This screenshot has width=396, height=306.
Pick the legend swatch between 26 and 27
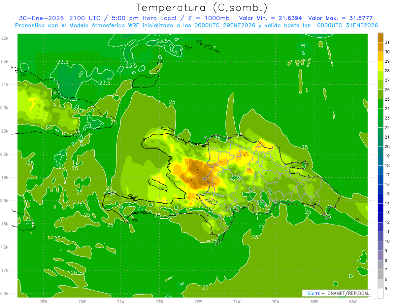(380, 85)
